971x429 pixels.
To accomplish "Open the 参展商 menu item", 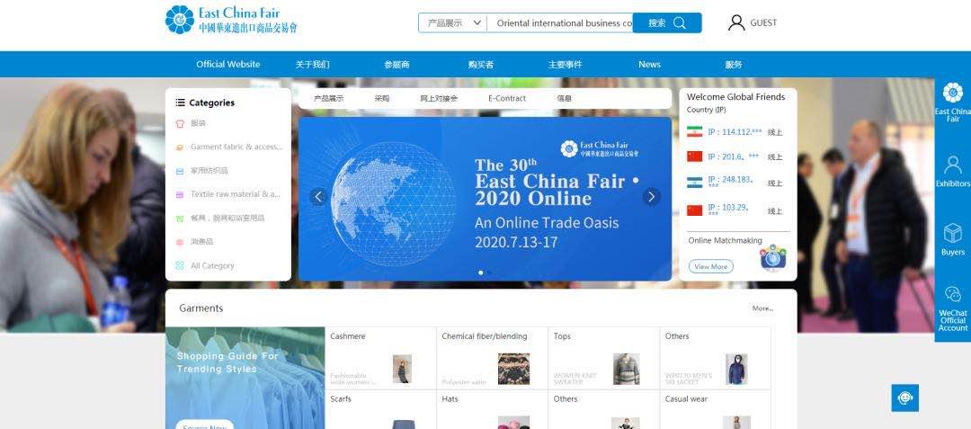I will [x=397, y=65].
